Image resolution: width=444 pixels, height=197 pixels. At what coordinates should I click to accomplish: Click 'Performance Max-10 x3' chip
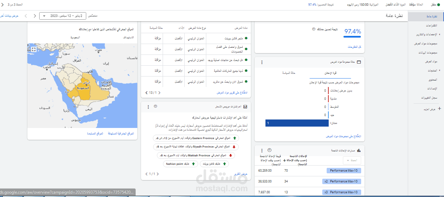pyautogui.click(x=342, y=192)
